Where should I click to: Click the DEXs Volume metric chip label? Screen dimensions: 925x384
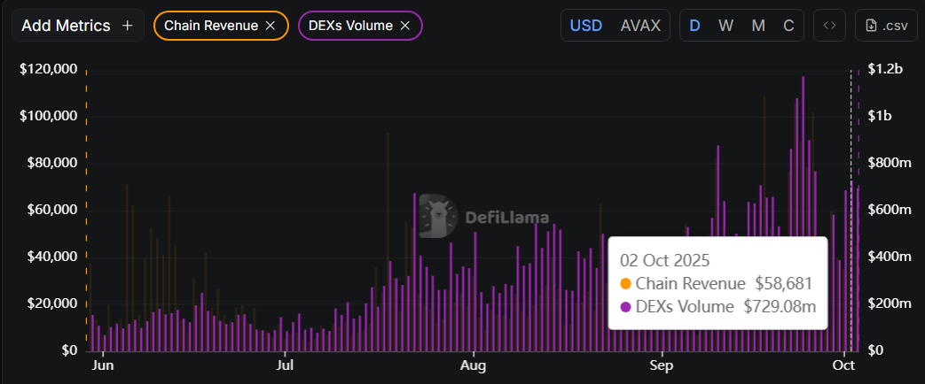(x=351, y=26)
